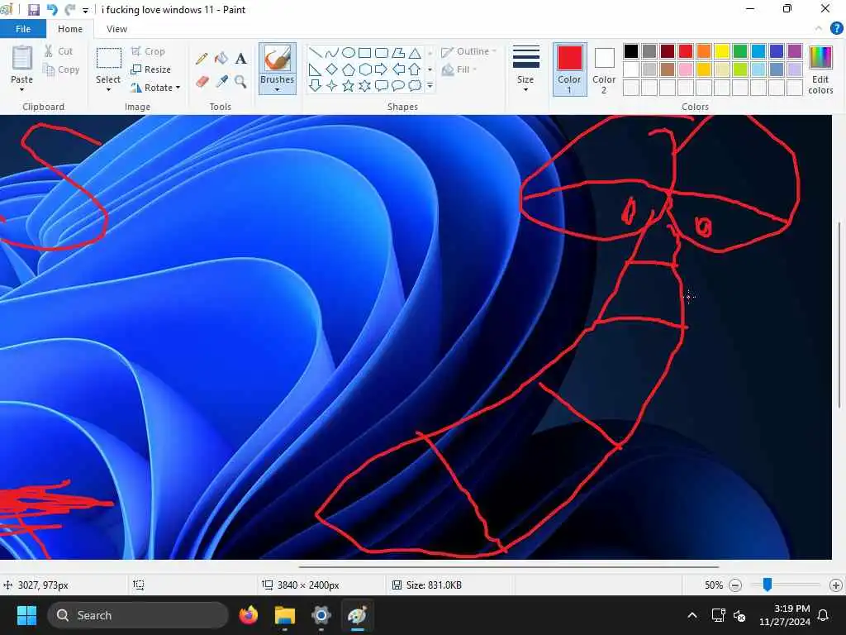Click the Windows Start button
846x635 pixels.
(x=26, y=615)
